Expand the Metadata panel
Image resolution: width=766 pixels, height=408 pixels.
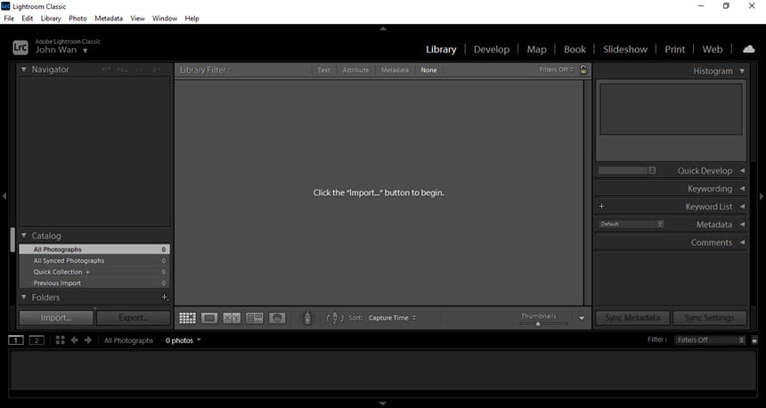(x=742, y=224)
